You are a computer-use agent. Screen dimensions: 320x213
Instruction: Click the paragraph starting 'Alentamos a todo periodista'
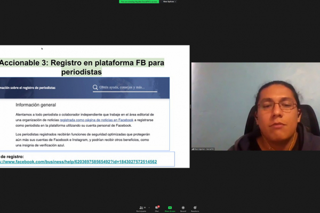tap(85, 120)
